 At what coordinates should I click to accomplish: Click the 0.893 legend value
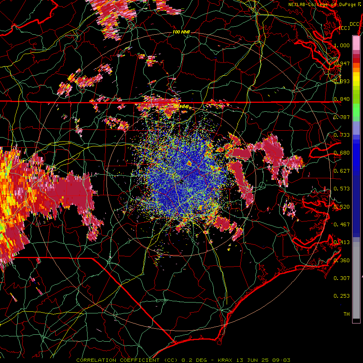pyautogui.click(x=342, y=81)
